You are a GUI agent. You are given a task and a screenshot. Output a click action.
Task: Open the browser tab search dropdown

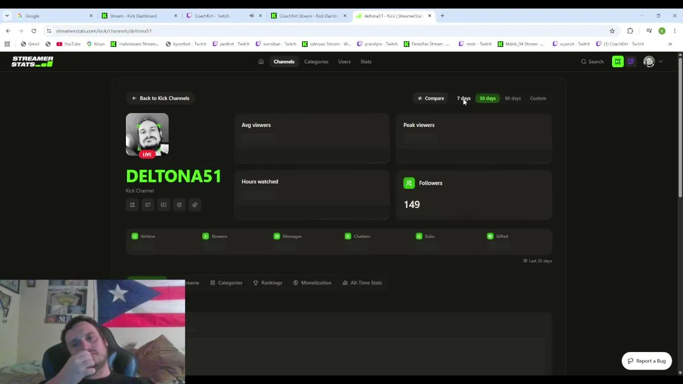click(7, 16)
